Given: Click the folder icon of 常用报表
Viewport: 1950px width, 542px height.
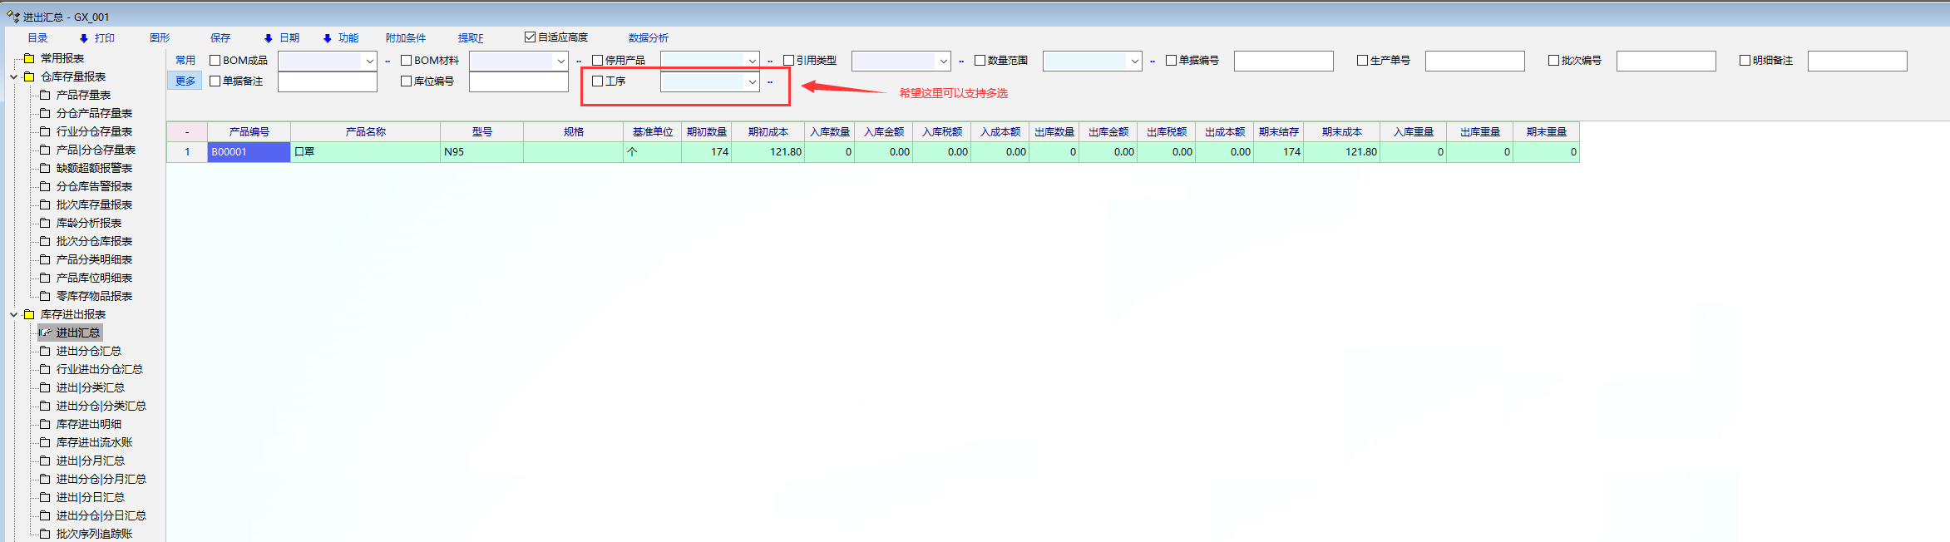Looking at the screenshot, I should 29,58.
